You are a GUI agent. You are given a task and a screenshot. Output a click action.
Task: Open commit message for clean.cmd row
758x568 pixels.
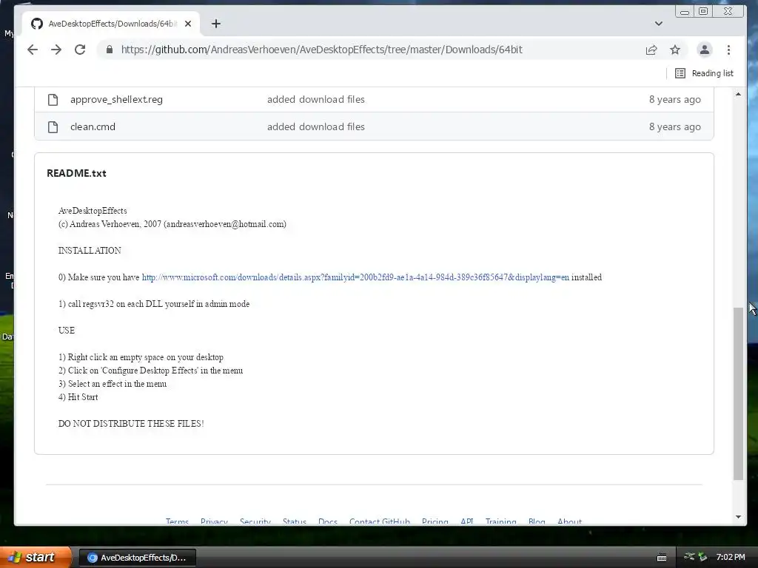pos(315,127)
